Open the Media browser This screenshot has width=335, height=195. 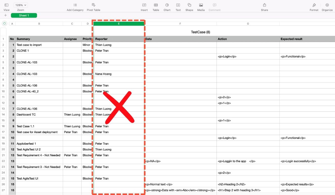pos(201,5)
